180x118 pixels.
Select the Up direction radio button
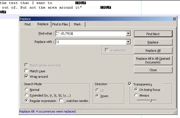[97, 90]
